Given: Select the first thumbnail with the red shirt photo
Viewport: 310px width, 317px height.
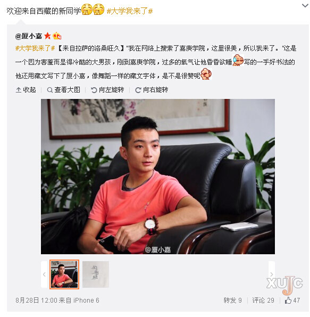Looking at the screenshot, I should (64, 274).
